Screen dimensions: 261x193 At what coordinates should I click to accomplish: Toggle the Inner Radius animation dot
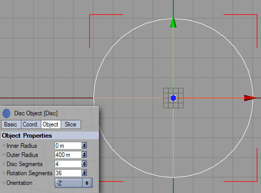pos(4,146)
